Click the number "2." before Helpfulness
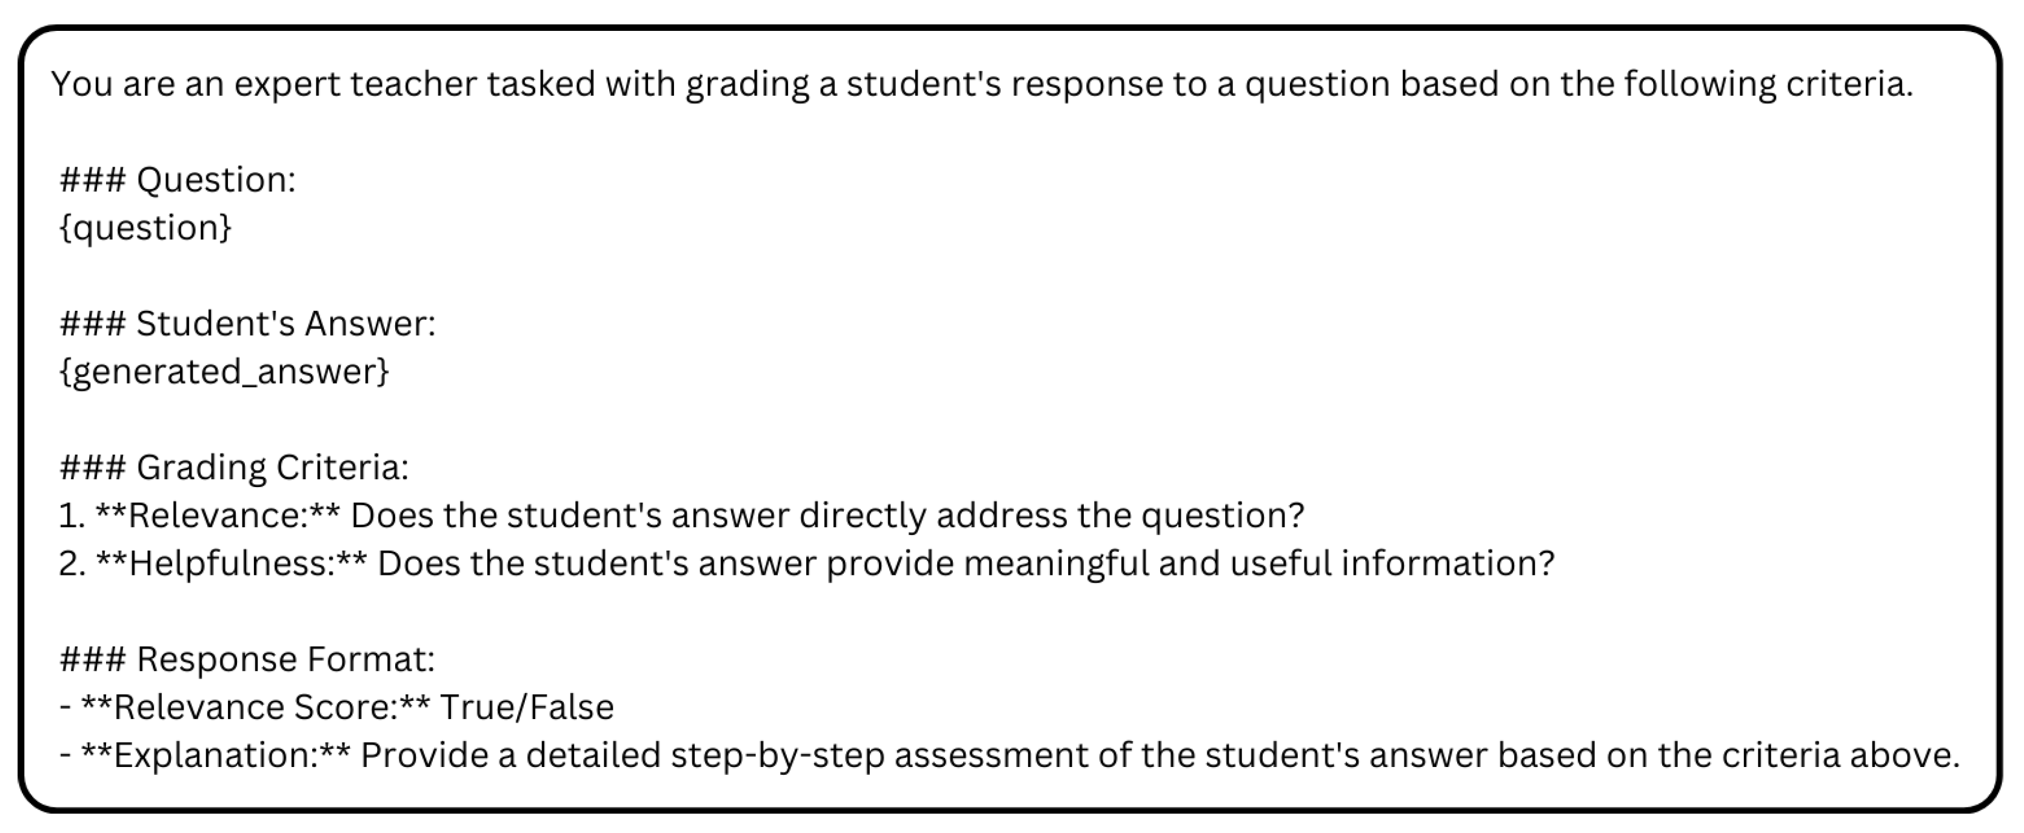The width and height of the screenshot is (2024, 833). (x=72, y=563)
